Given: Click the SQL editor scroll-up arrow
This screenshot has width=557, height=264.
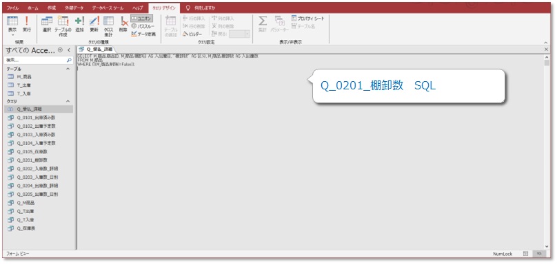Looking at the screenshot, I should (x=547, y=56).
